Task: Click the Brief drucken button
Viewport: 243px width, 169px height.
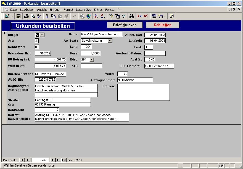Action: pyautogui.click(x=125, y=25)
